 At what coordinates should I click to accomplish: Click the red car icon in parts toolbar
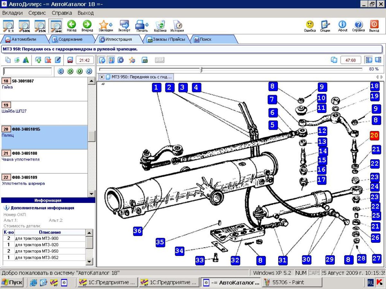click(70, 60)
